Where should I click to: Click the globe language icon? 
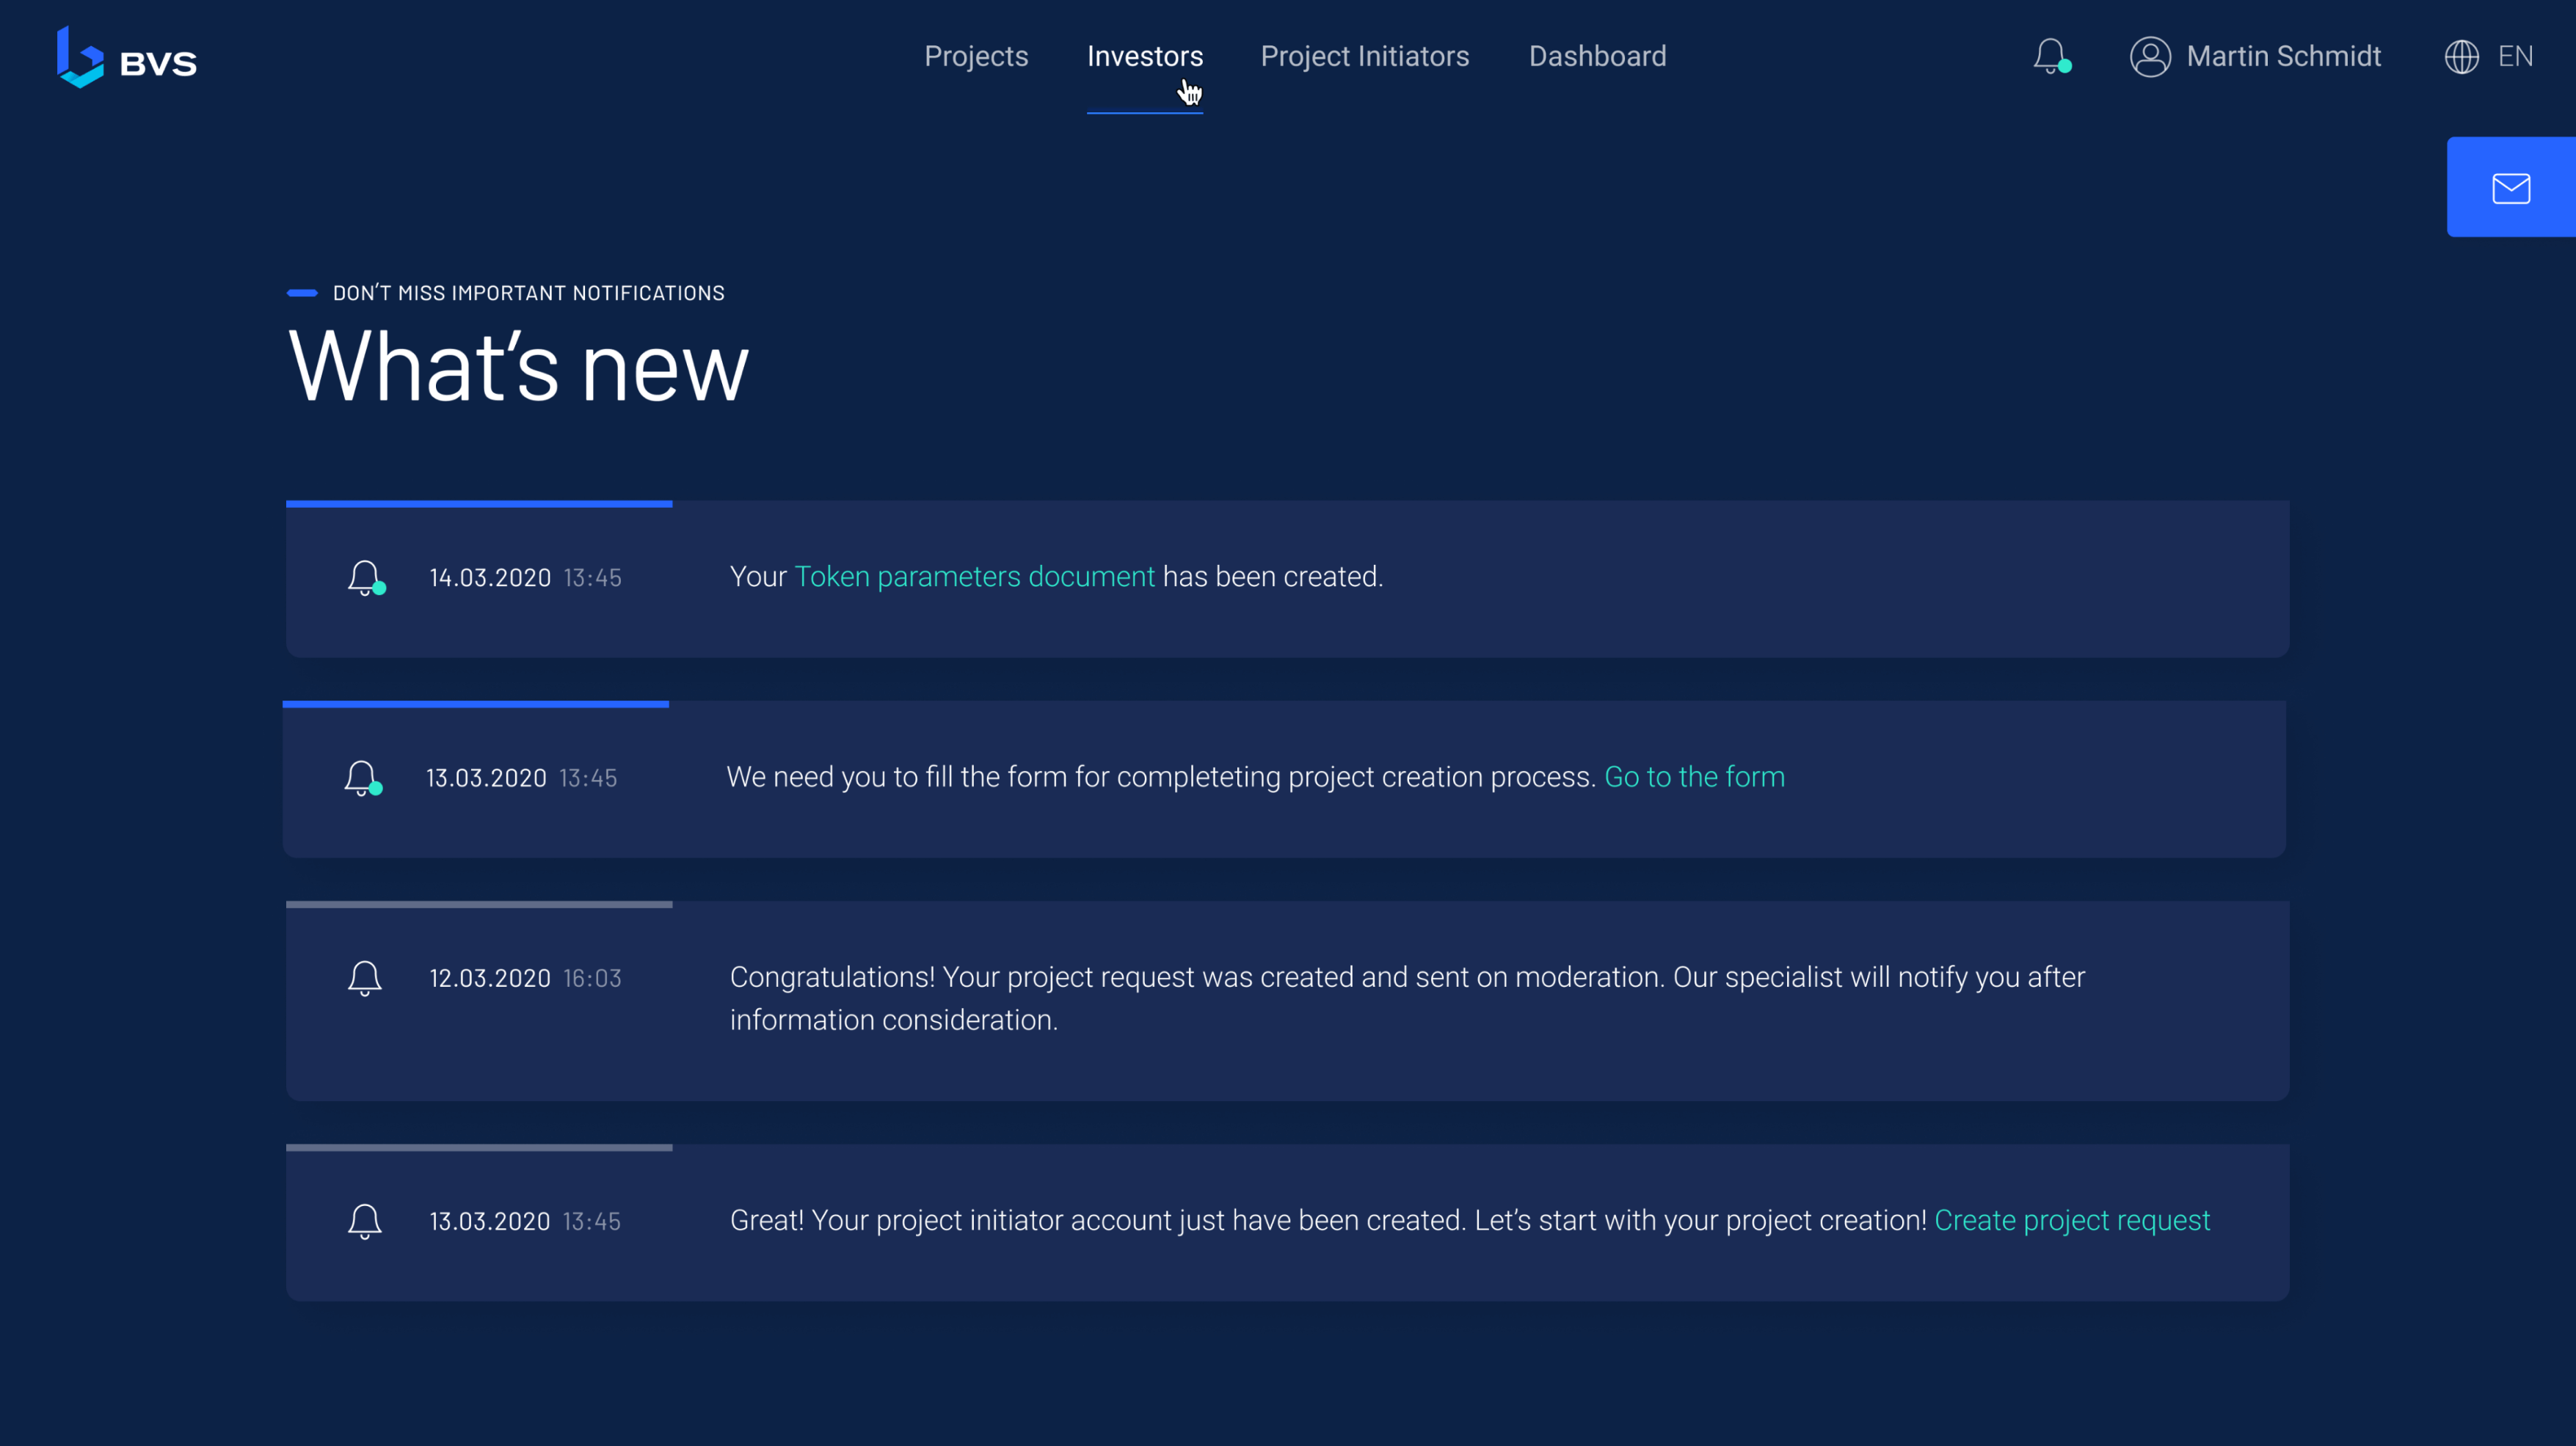(x=2461, y=57)
